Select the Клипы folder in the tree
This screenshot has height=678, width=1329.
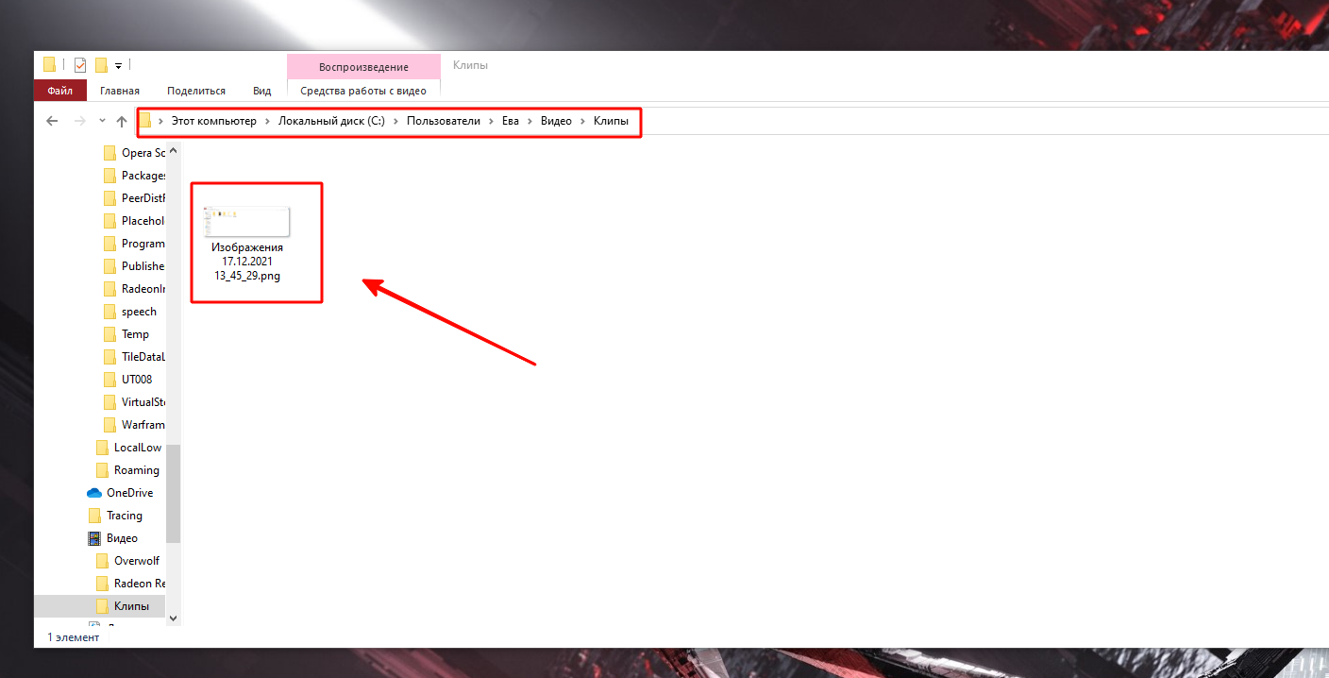(x=99, y=606)
